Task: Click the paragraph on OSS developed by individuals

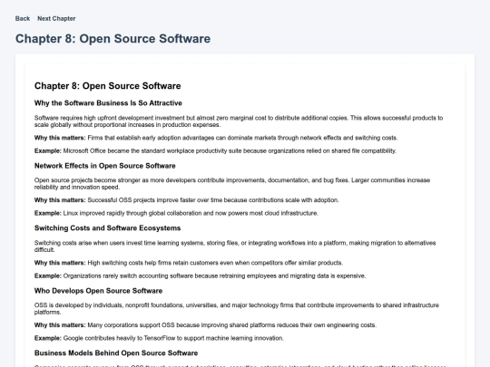Action: (x=237, y=309)
